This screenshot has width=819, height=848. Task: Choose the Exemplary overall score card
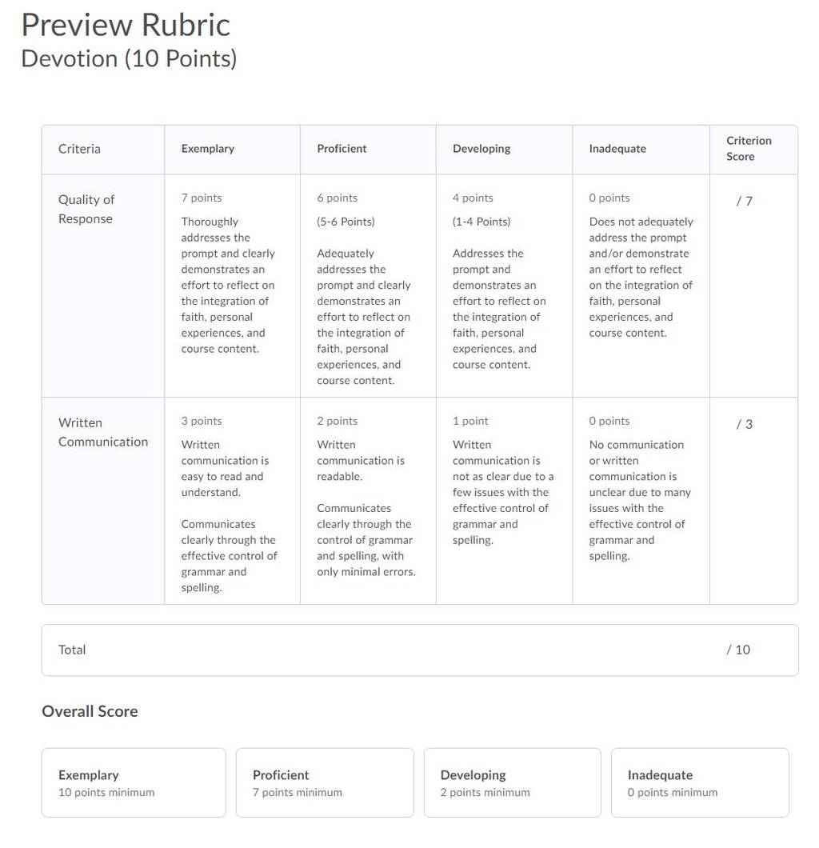click(134, 782)
